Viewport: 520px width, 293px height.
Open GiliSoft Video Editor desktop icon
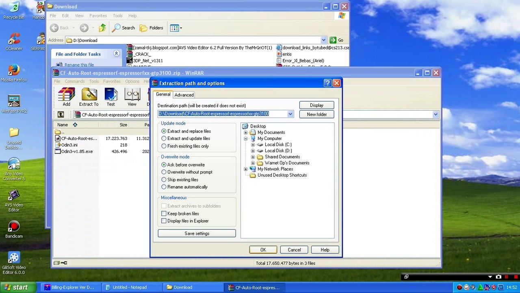point(14,263)
